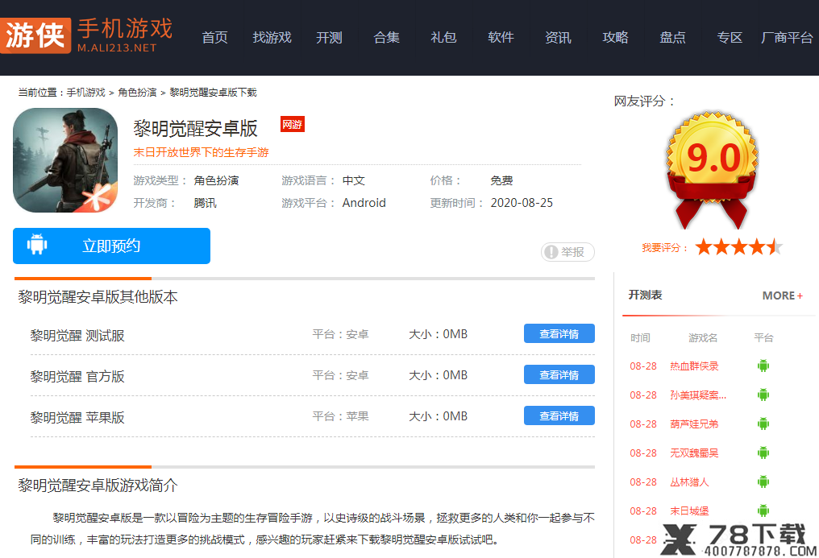
Task: Click the price value 免费
Action: pyautogui.click(x=501, y=180)
